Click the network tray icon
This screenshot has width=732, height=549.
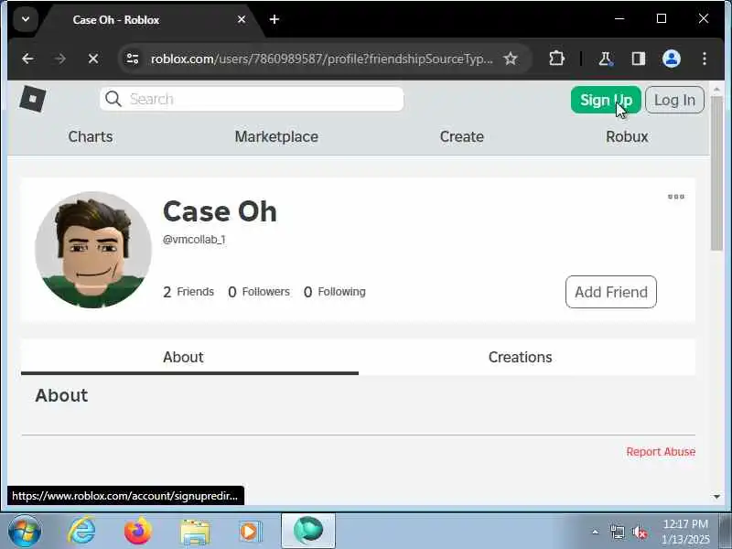tap(617, 532)
